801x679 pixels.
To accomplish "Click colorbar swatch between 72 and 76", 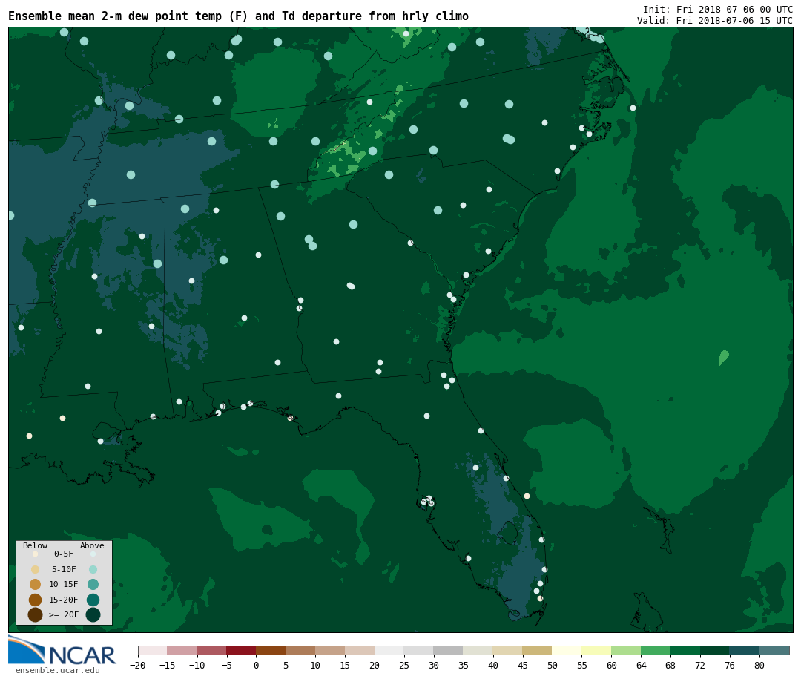I will pos(715,651).
